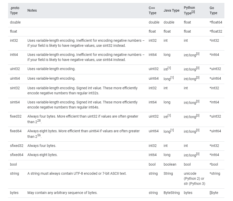Follow footnote 1 beside long in uint64 row
This screenshot has height=201, width=233.
coord(172,77)
